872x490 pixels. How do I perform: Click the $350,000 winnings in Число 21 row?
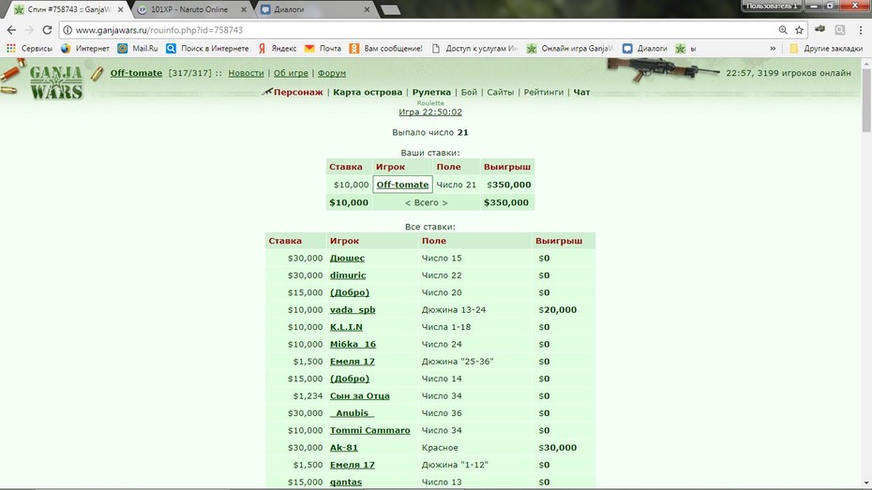click(x=509, y=185)
